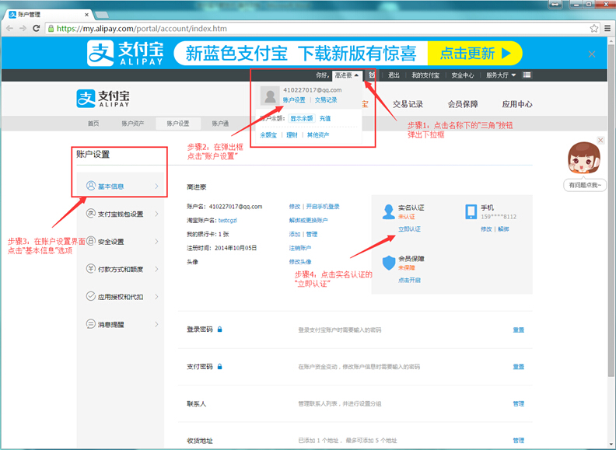The width and height of the screenshot is (616, 450).
Task: Open 安全中心 in top bar
Action: [463, 75]
